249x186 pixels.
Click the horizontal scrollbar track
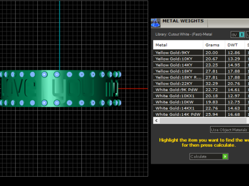point(203,120)
